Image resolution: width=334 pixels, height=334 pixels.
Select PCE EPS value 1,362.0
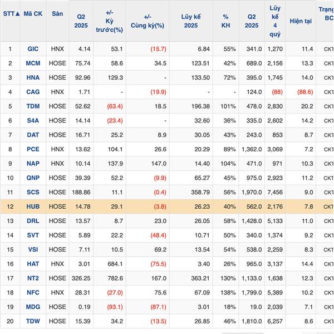pyautogui.click(x=252, y=149)
